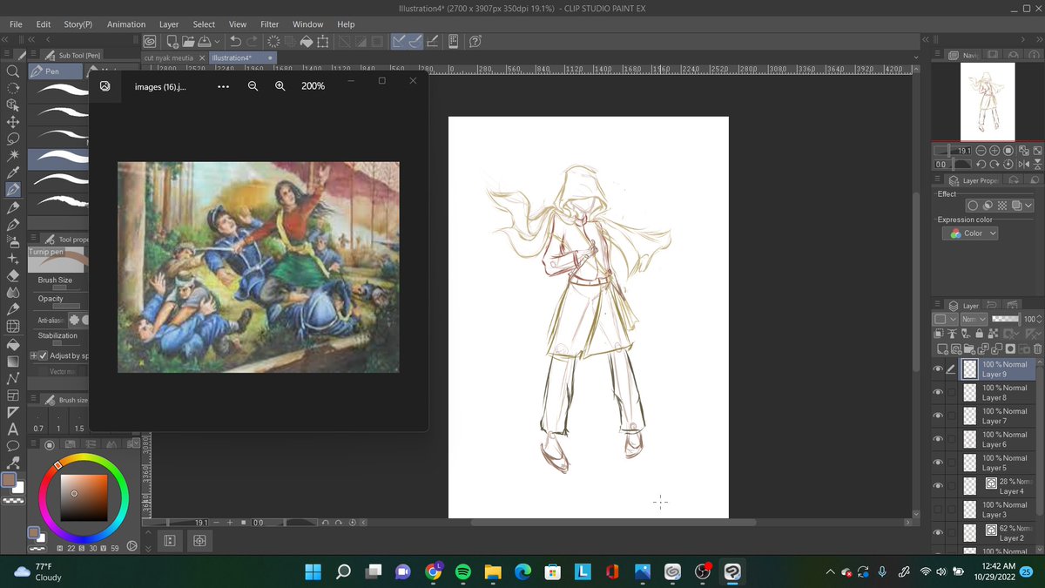Switch to the cut nyak meutia tab
Image resolution: width=1045 pixels, height=588 pixels.
pyautogui.click(x=168, y=57)
